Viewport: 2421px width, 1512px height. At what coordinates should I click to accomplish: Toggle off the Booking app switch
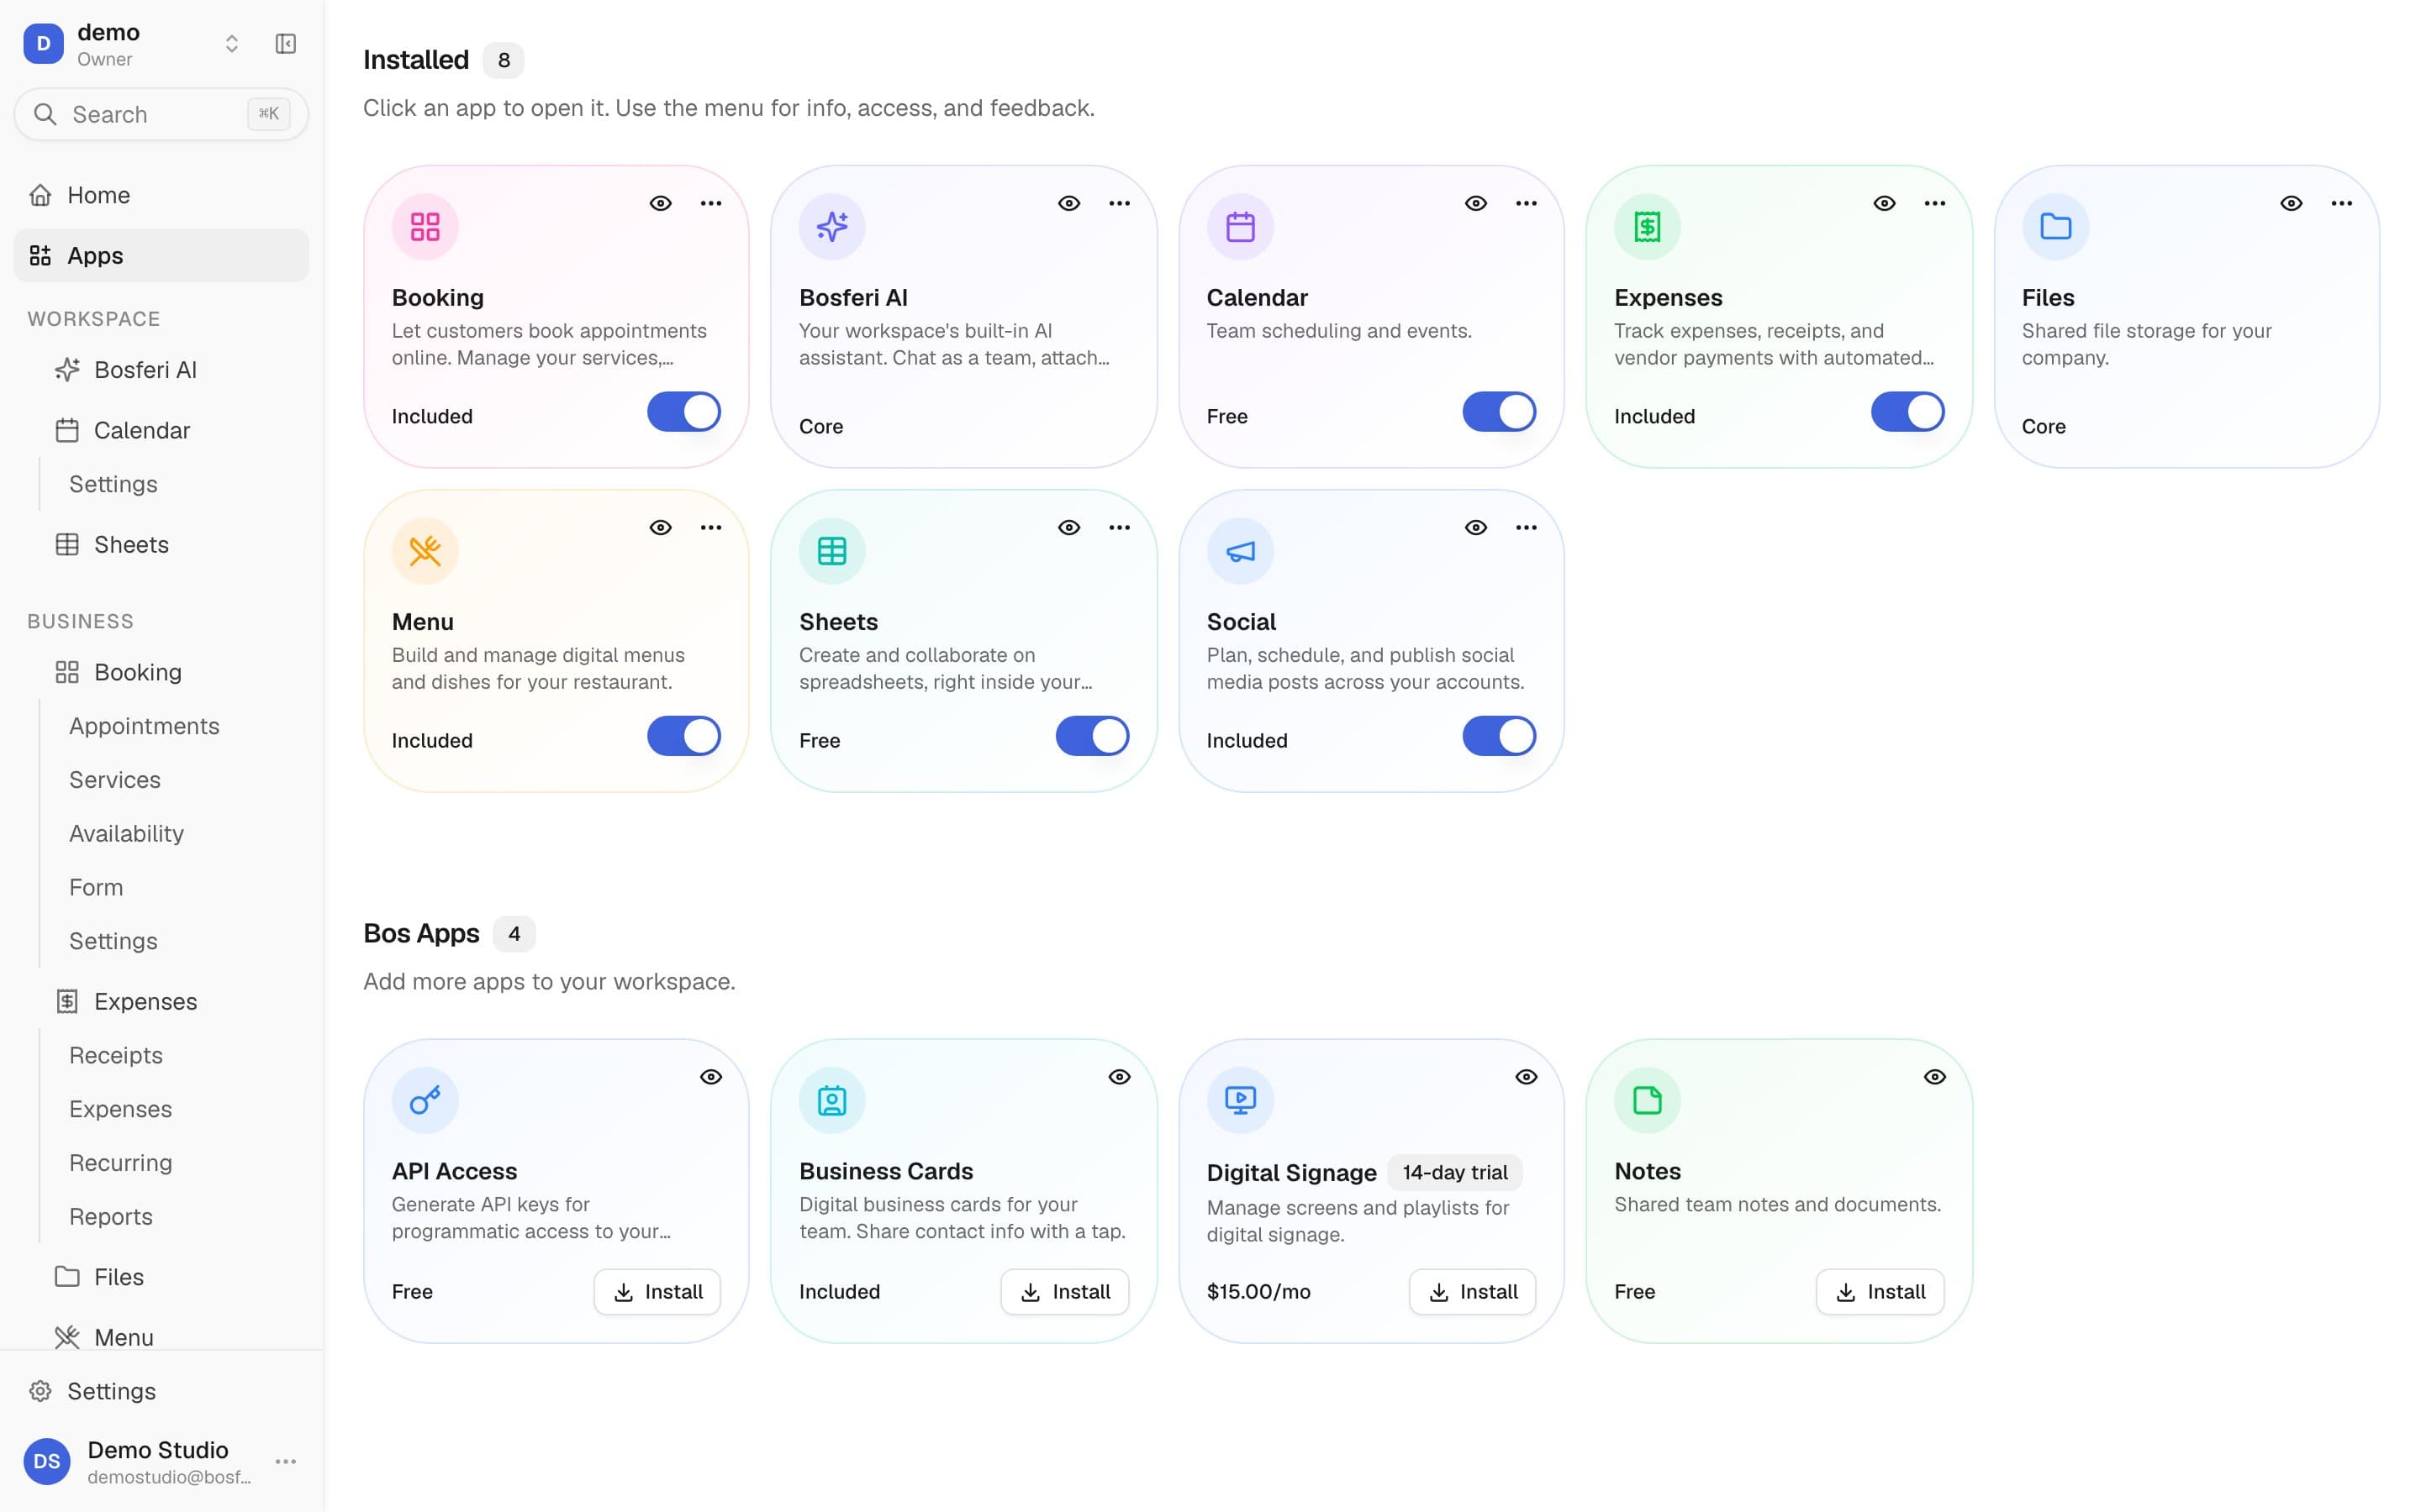click(684, 412)
